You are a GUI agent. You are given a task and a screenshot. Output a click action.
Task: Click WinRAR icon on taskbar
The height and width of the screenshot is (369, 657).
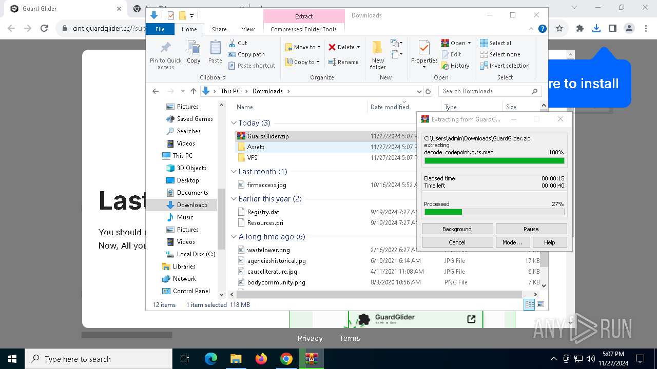click(312, 359)
